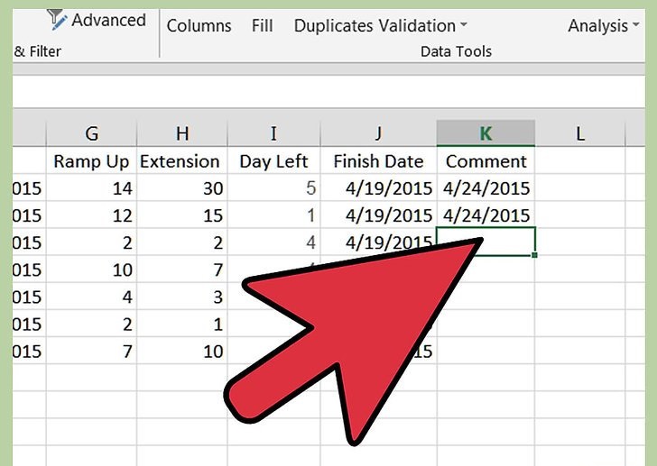Expand the Analysis dropdown arrow
Viewport: 657px width, 466px height.
point(636,24)
